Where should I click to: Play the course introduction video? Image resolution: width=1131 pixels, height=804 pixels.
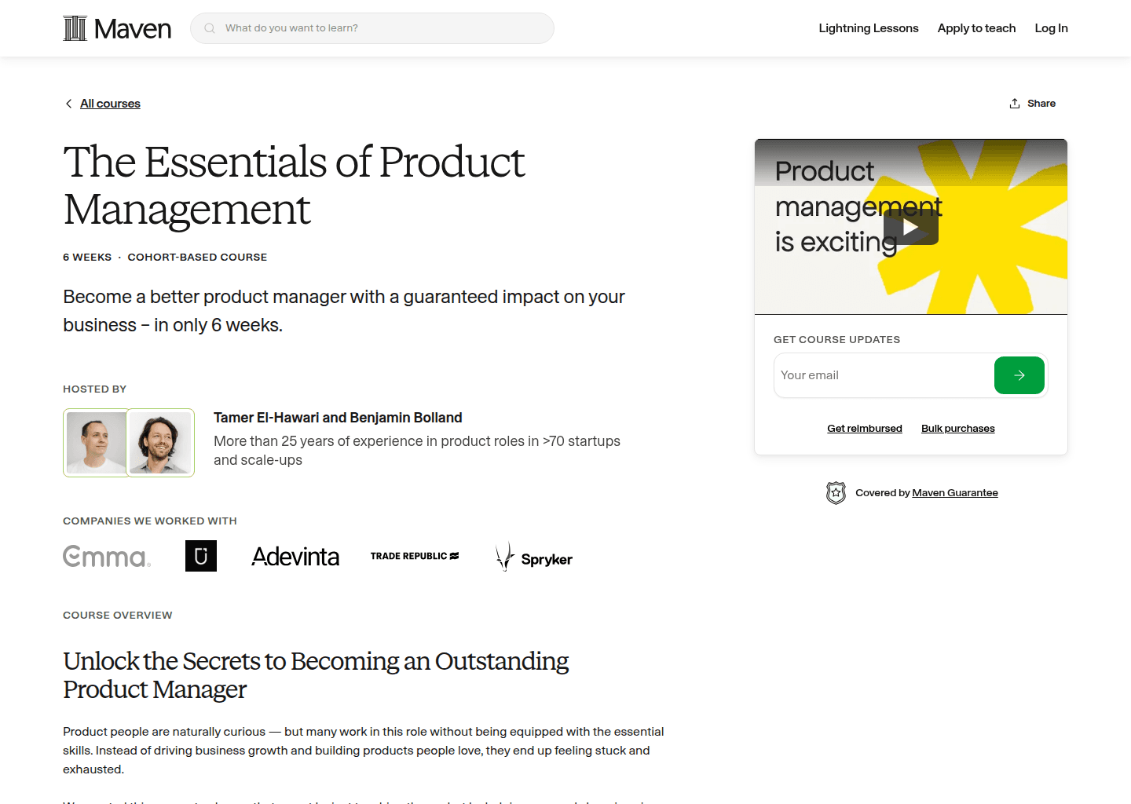(x=910, y=227)
